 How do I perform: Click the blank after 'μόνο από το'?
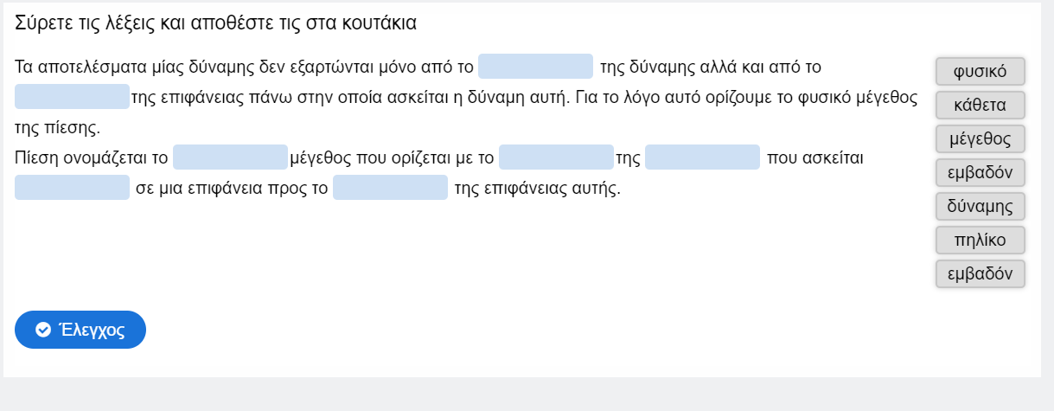(x=535, y=67)
